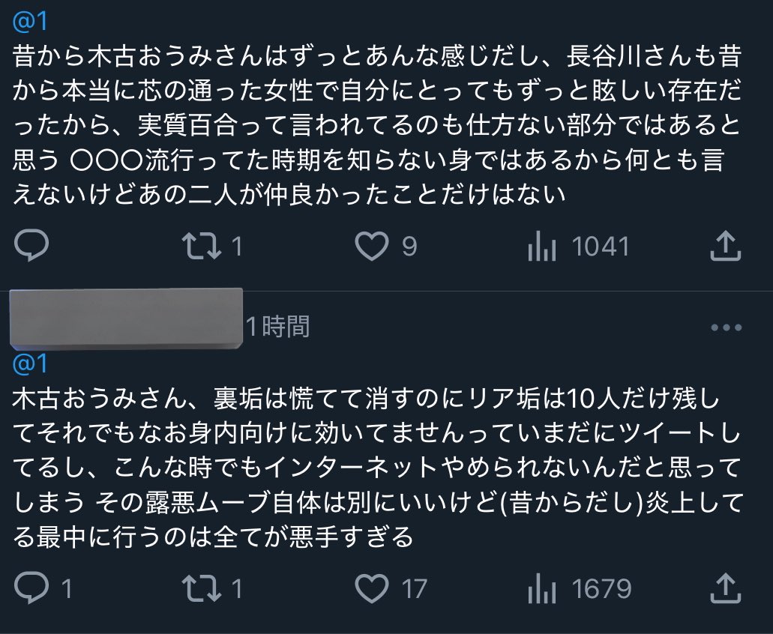
Task: Click the @1 mention under the redacted name
Action: pyautogui.click(x=31, y=363)
